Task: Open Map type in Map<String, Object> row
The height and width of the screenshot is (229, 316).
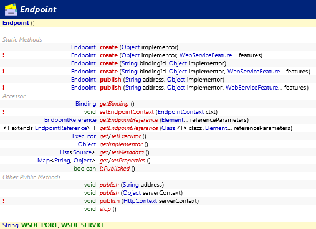Action: point(44,161)
